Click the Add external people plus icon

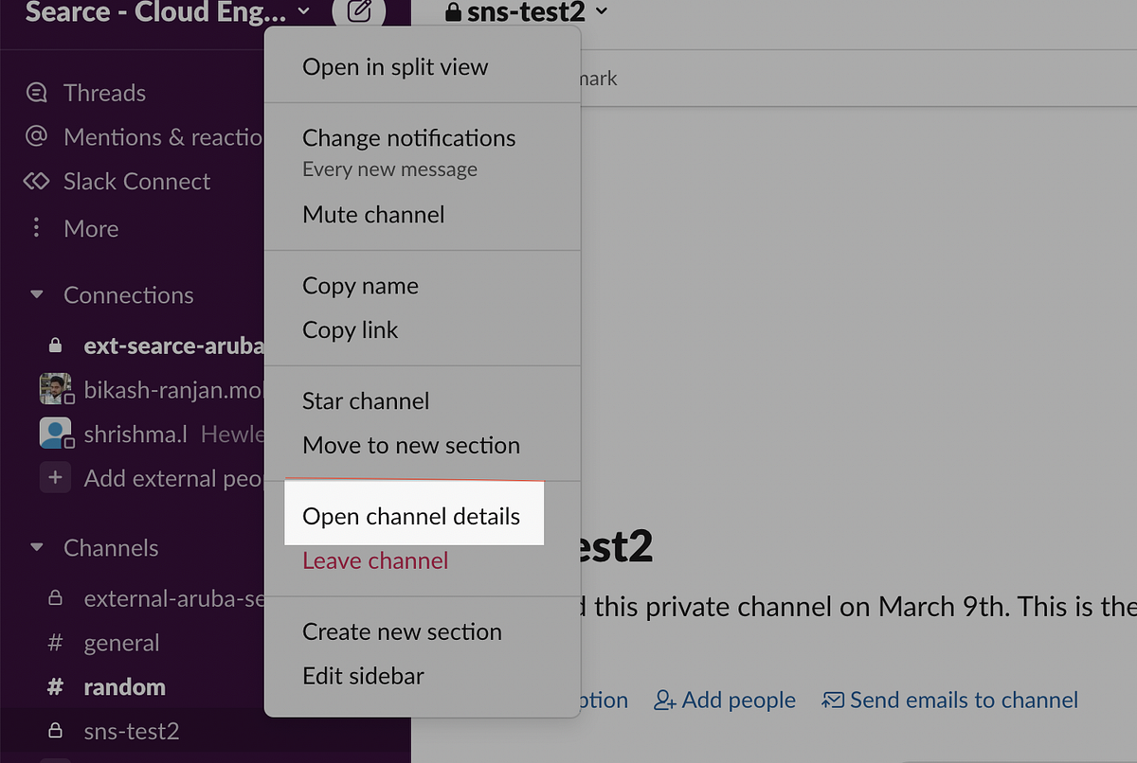55,478
